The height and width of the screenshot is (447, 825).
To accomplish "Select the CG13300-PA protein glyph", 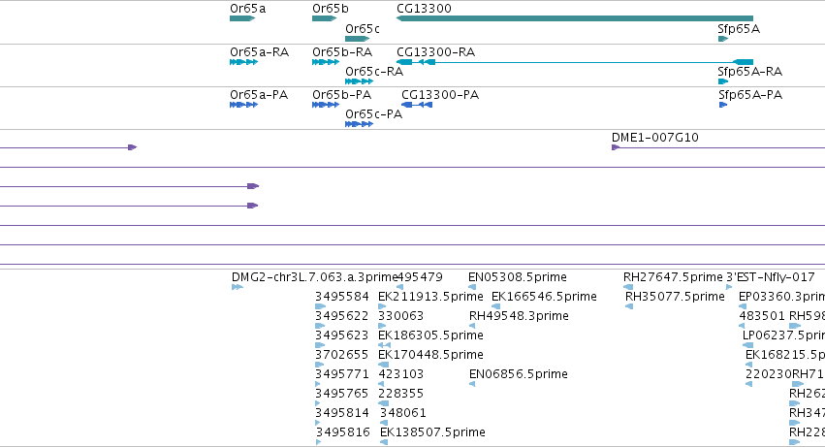I will (x=417, y=105).
